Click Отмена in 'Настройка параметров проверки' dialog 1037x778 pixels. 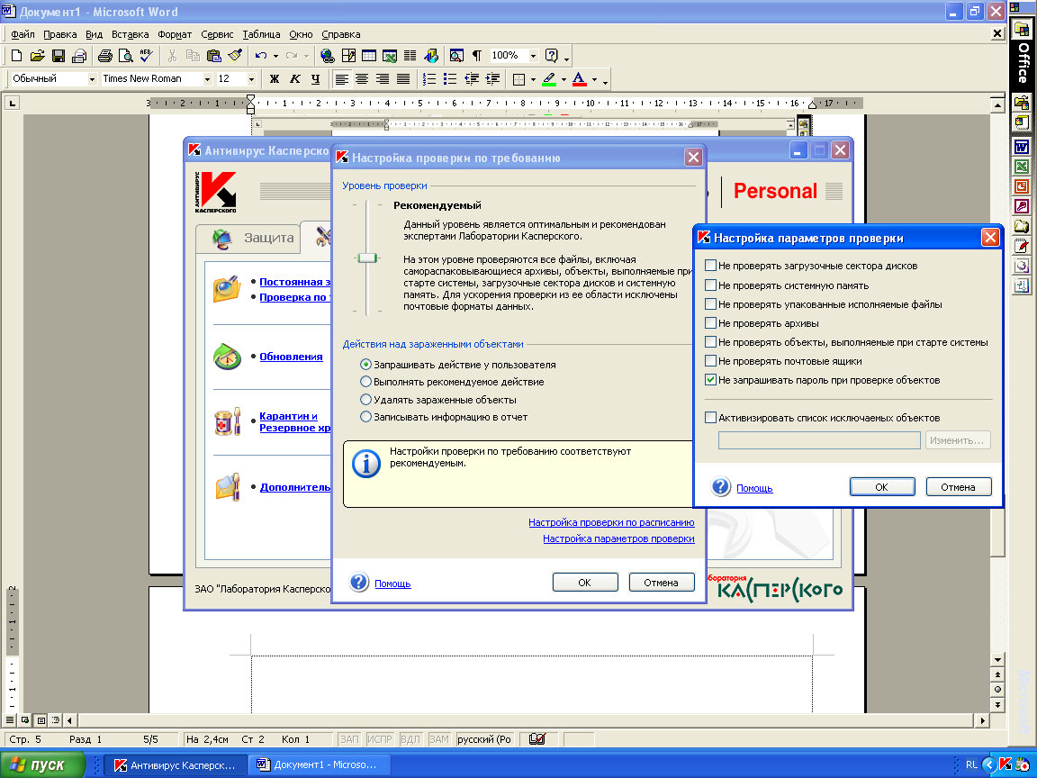pos(959,487)
